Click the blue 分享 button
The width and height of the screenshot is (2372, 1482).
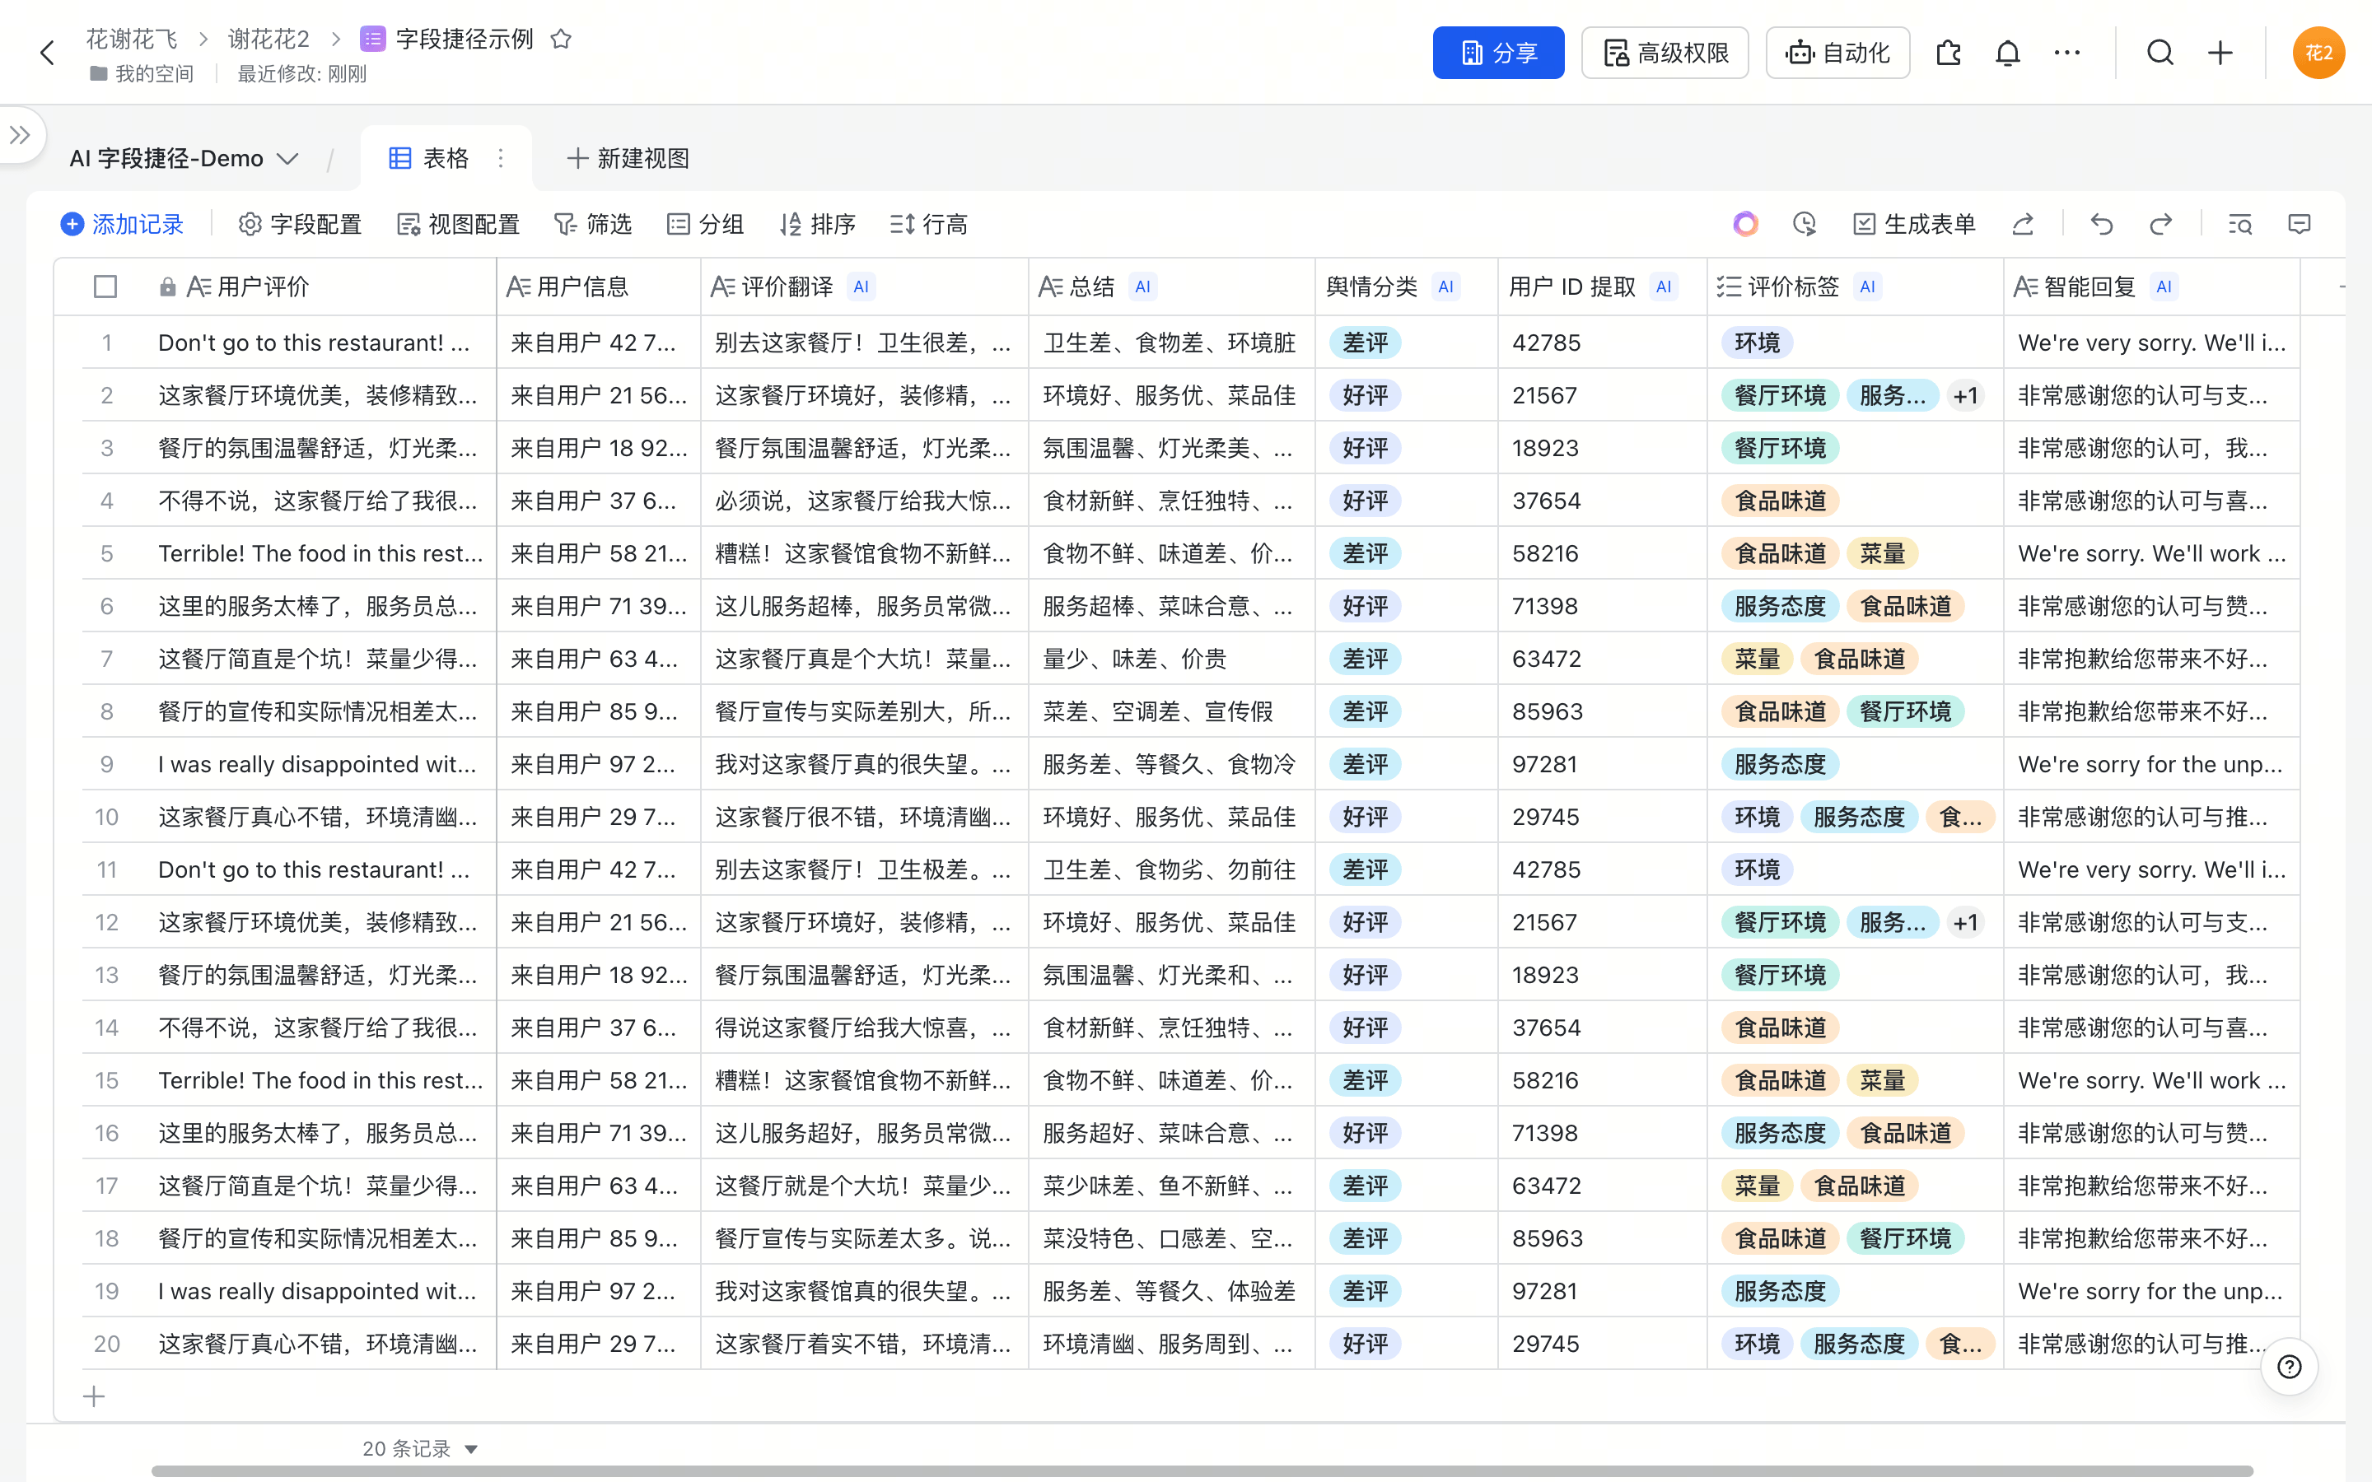pyautogui.click(x=1497, y=53)
